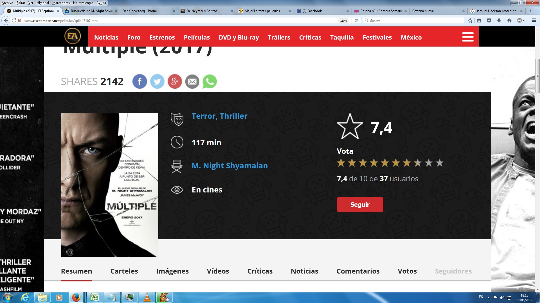Launch Internet Explorer from taskbar
Screen dimensions: 540x303
point(25,297)
